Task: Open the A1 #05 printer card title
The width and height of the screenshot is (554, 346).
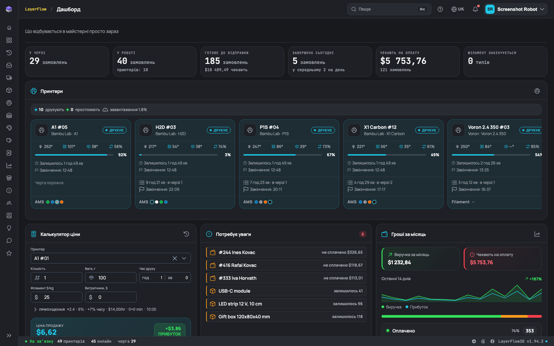Action: (x=59, y=127)
